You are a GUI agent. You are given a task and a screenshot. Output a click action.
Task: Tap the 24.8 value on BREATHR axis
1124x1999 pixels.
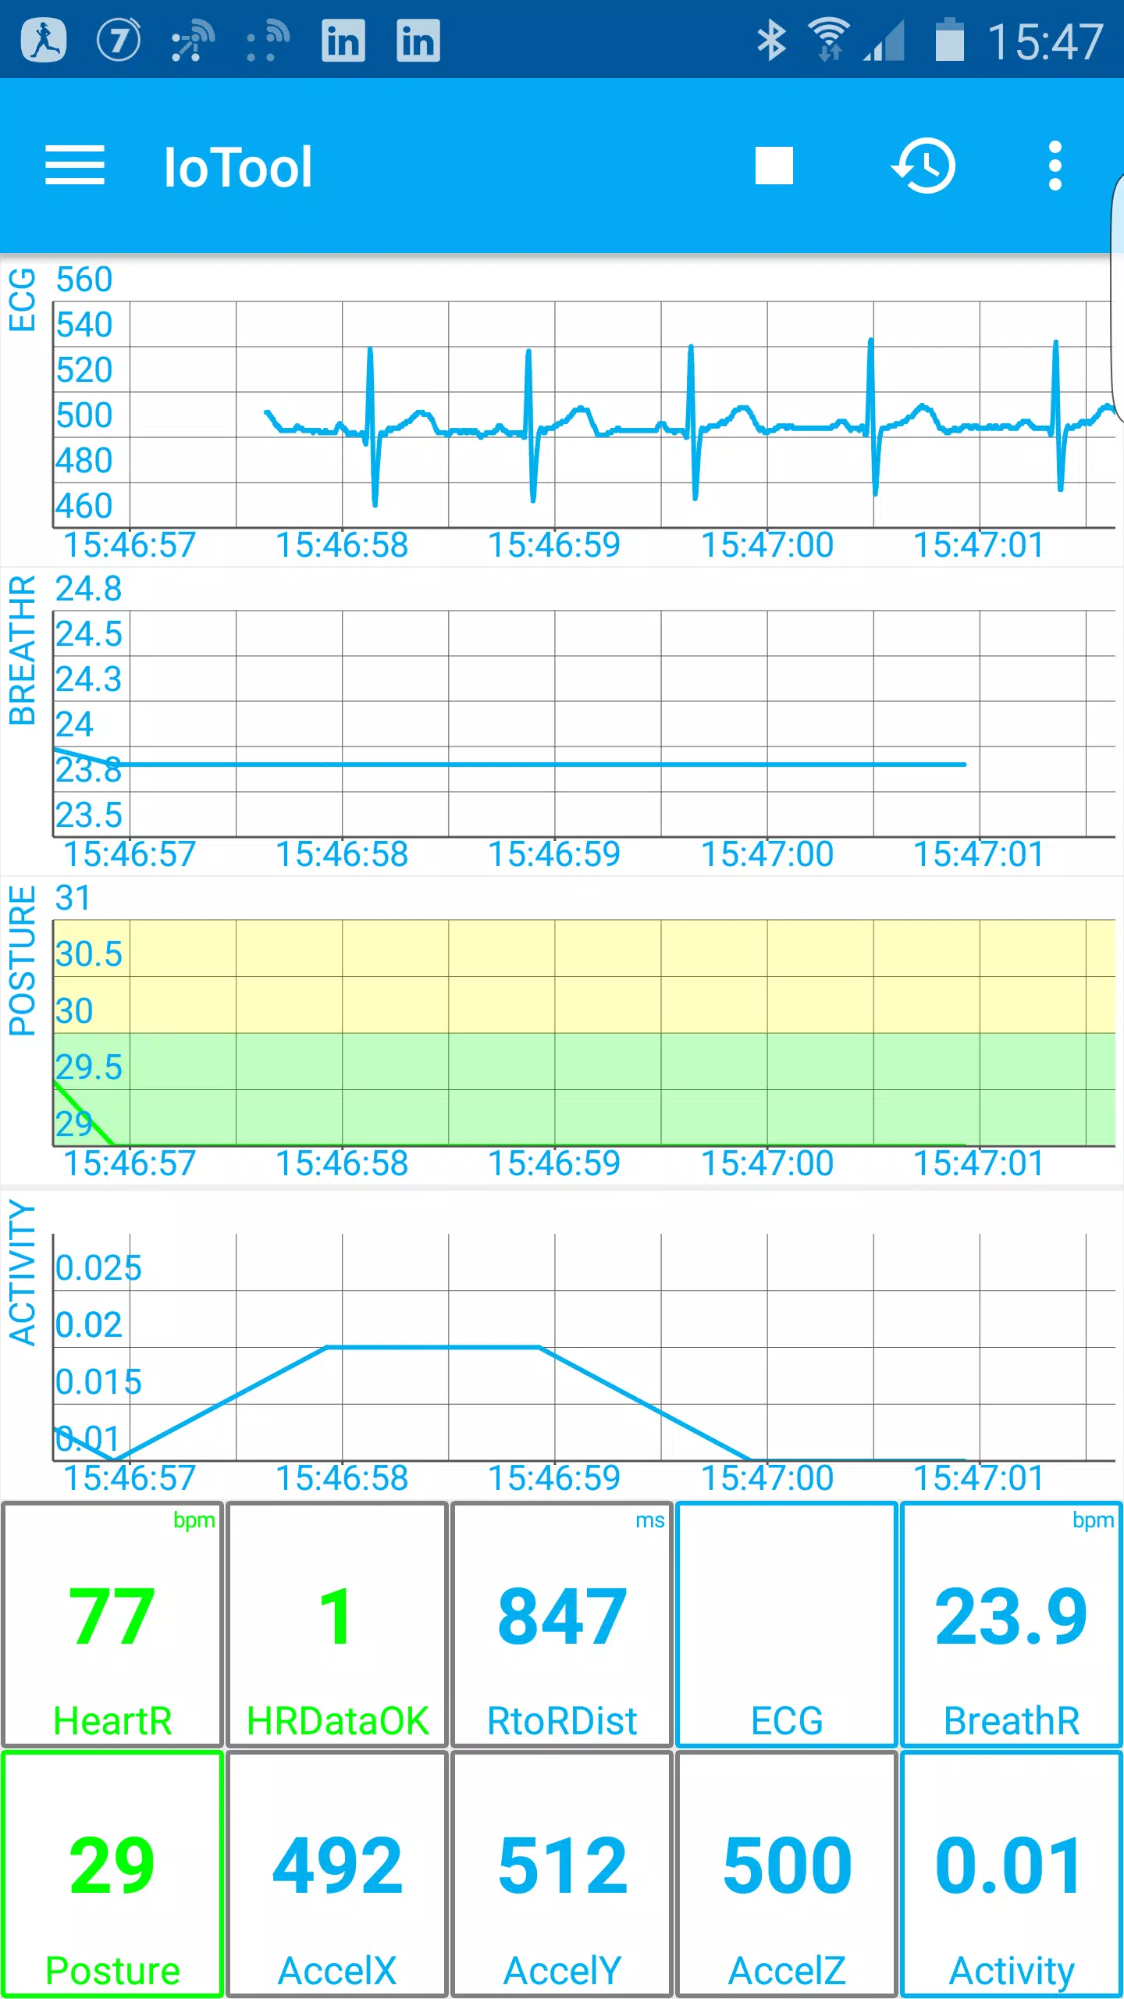click(x=88, y=589)
